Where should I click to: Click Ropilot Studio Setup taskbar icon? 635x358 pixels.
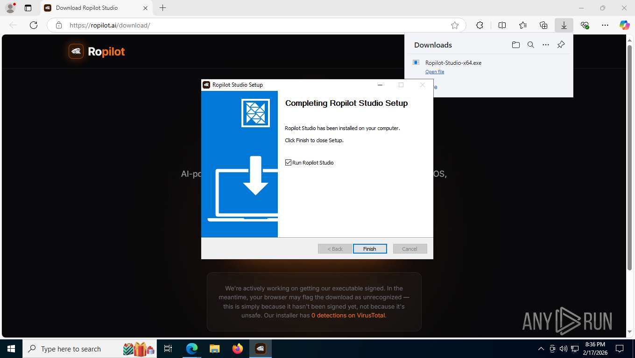pos(260,349)
